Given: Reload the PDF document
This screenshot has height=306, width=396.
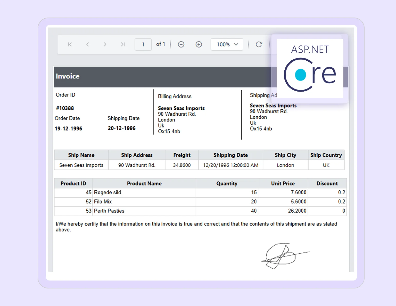Looking at the screenshot, I should (259, 44).
